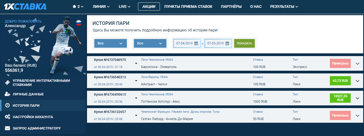Expand events of coupon №6736122657

pyautogui.click(x=136, y=116)
